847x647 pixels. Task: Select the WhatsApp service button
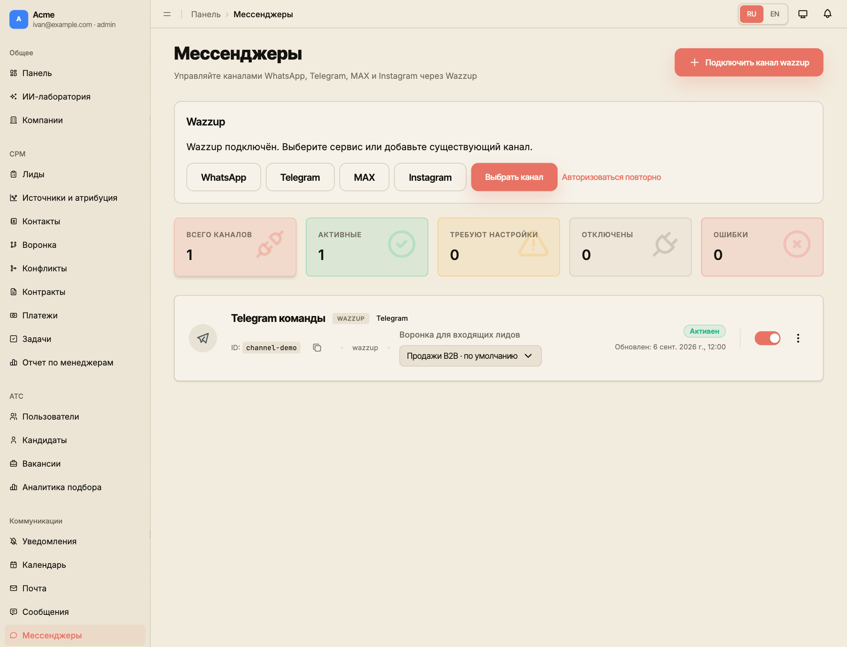pos(224,177)
